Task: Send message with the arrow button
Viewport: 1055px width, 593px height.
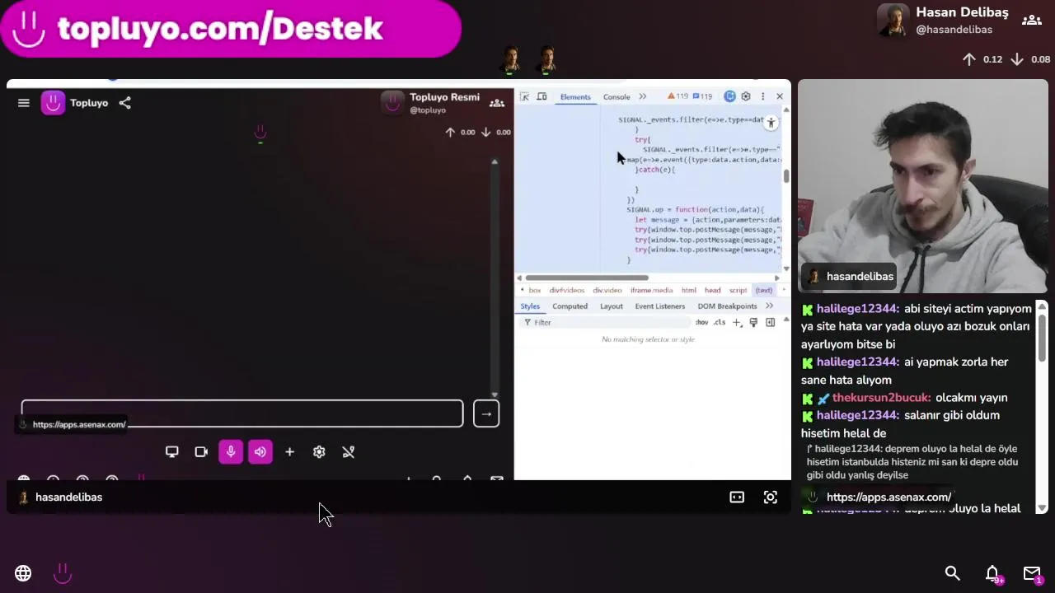Action: (486, 414)
